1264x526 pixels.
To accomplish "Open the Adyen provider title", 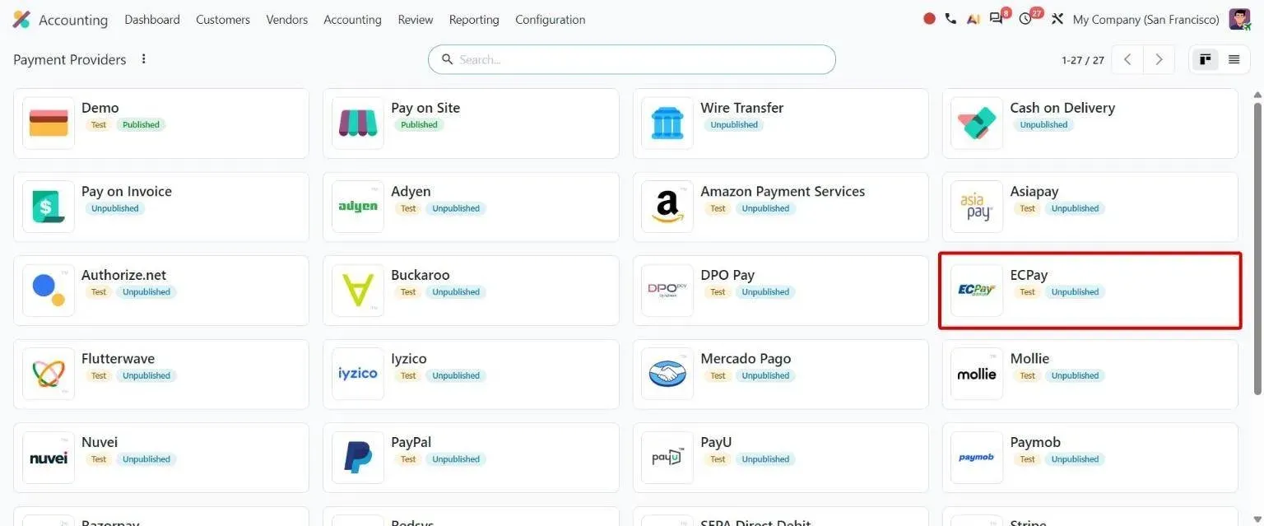I will coord(411,191).
